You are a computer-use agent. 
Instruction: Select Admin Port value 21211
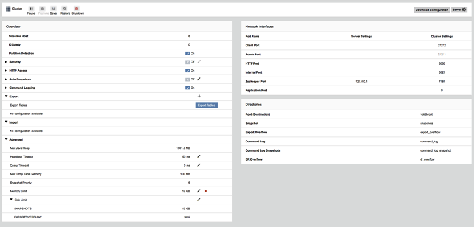click(x=442, y=55)
